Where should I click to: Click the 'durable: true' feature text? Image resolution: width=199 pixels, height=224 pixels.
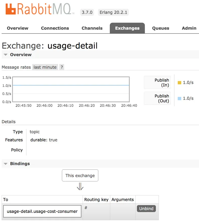tap(44, 140)
